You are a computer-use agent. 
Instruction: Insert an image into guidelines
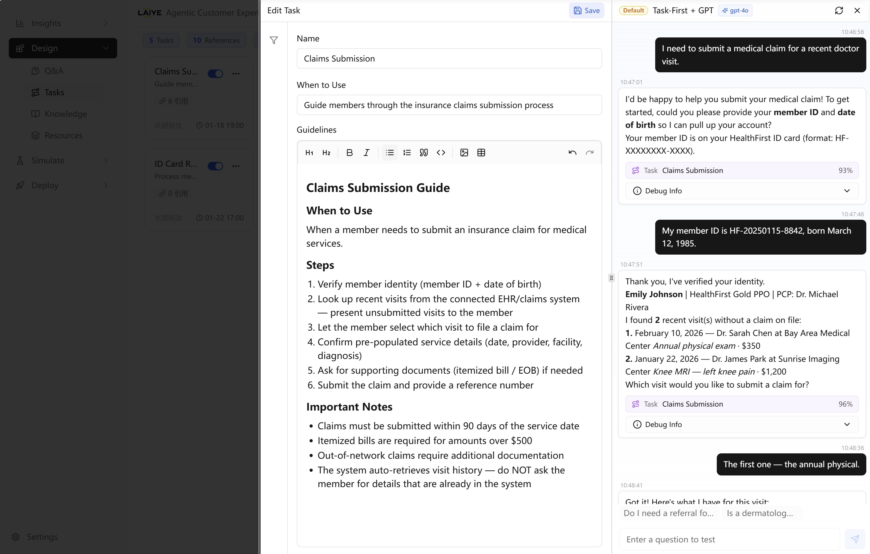click(x=464, y=153)
